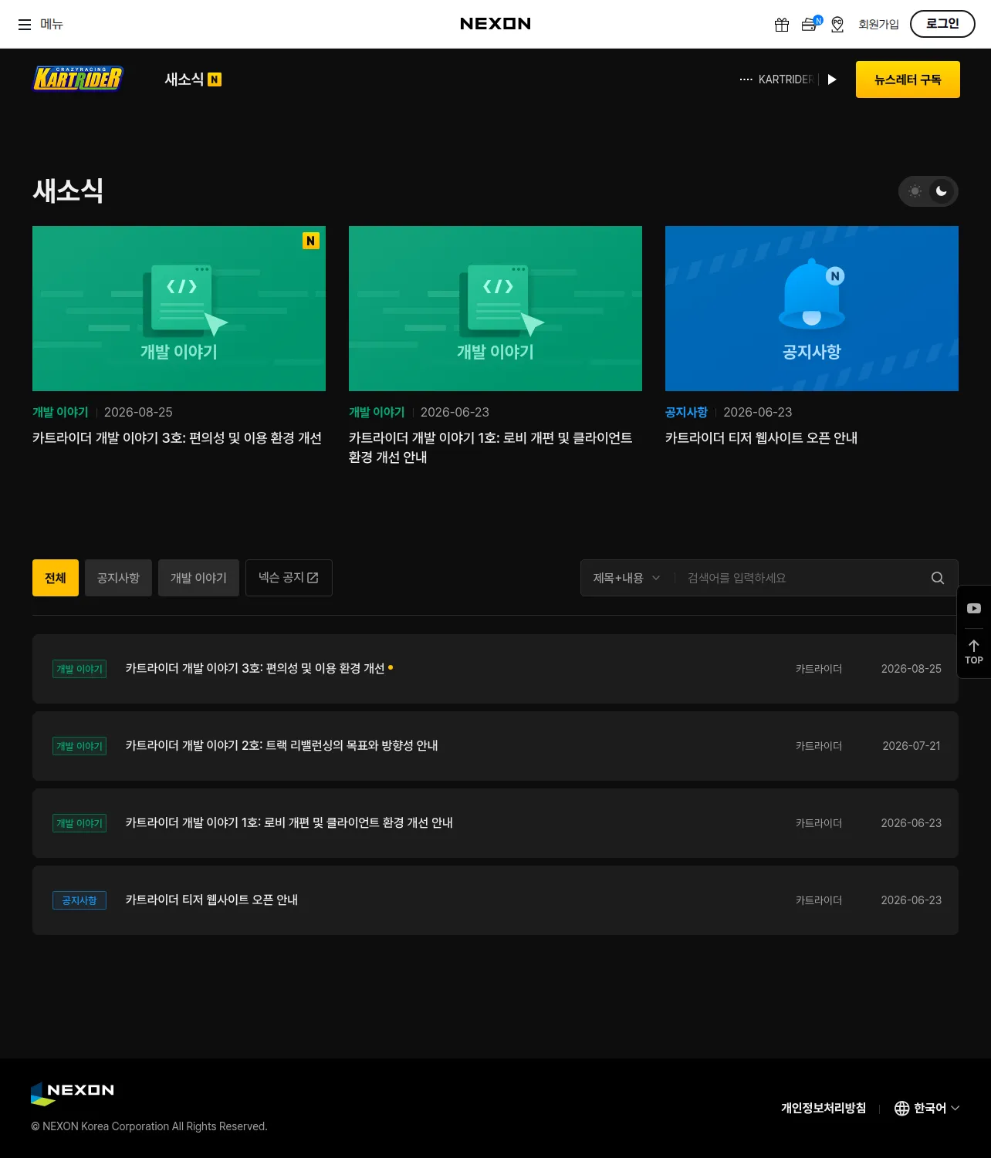Open the 개인정보처리방침 link
The image size is (991, 1158).
[824, 1109]
